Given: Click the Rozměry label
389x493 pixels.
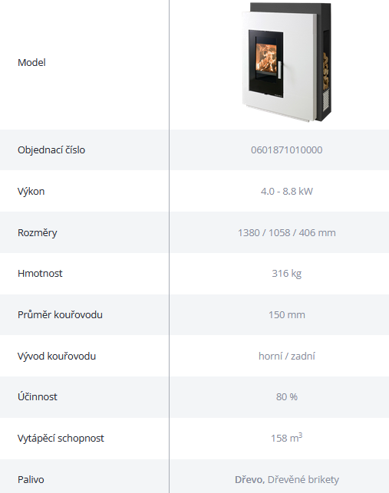Looking at the screenshot, I should click(x=37, y=232).
